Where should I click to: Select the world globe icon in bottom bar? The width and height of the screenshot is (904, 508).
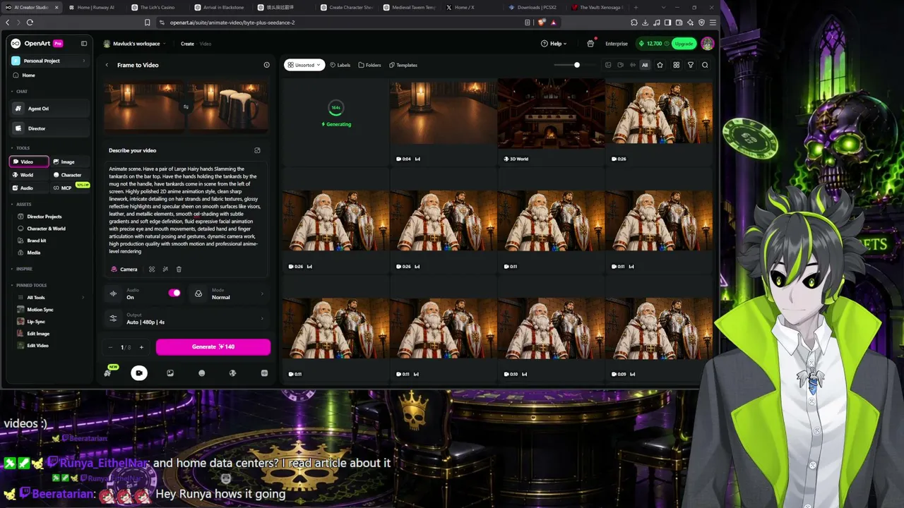tap(233, 373)
